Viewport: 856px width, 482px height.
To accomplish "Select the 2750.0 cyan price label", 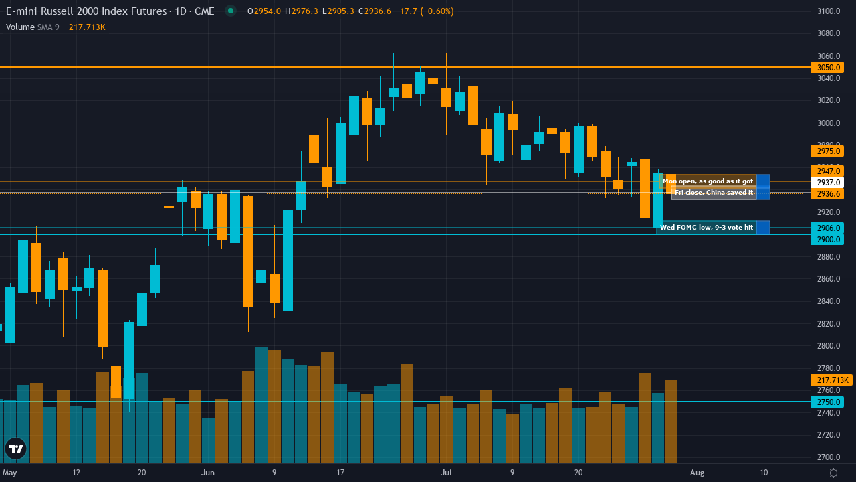I will click(x=828, y=402).
